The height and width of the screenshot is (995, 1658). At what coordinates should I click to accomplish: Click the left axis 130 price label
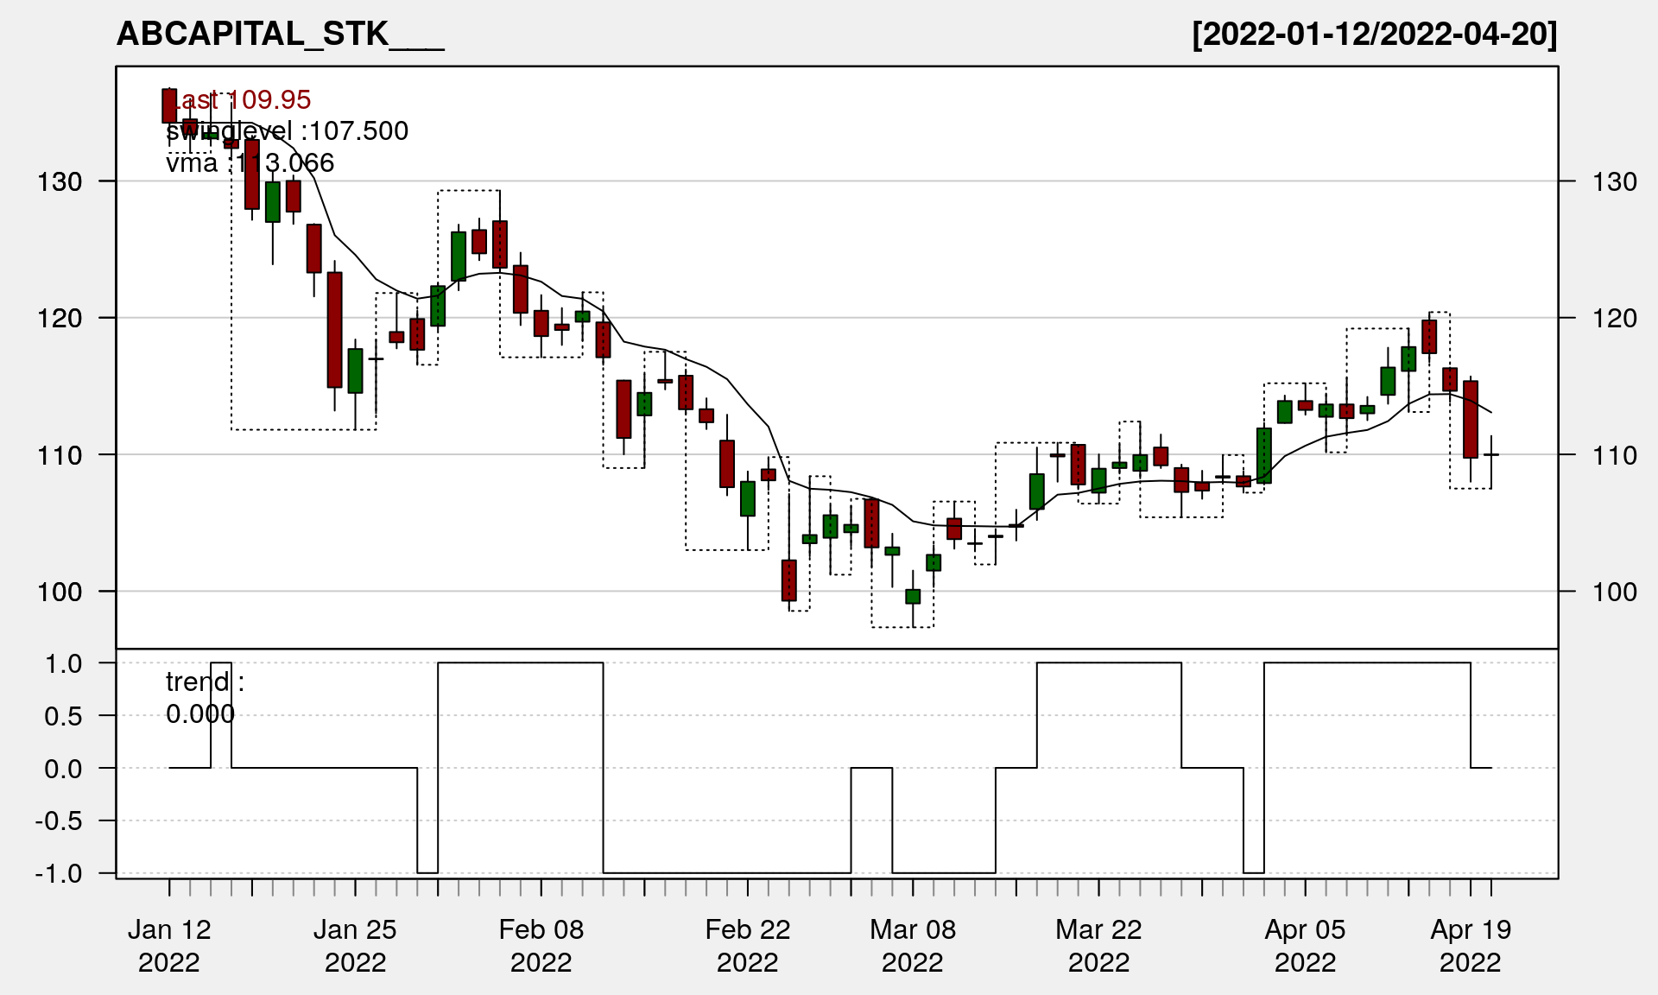[x=60, y=182]
